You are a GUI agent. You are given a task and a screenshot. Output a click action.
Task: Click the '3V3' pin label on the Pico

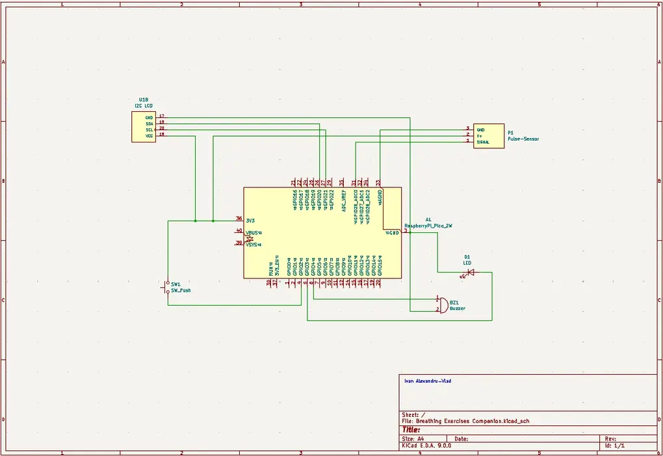click(x=250, y=221)
